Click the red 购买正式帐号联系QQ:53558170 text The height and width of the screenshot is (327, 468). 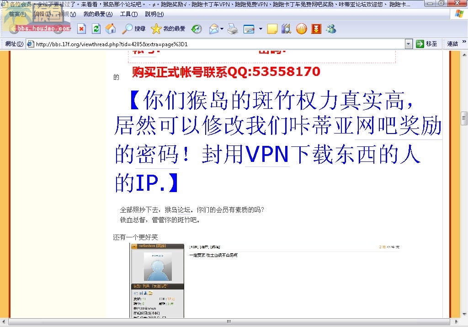click(226, 72)
